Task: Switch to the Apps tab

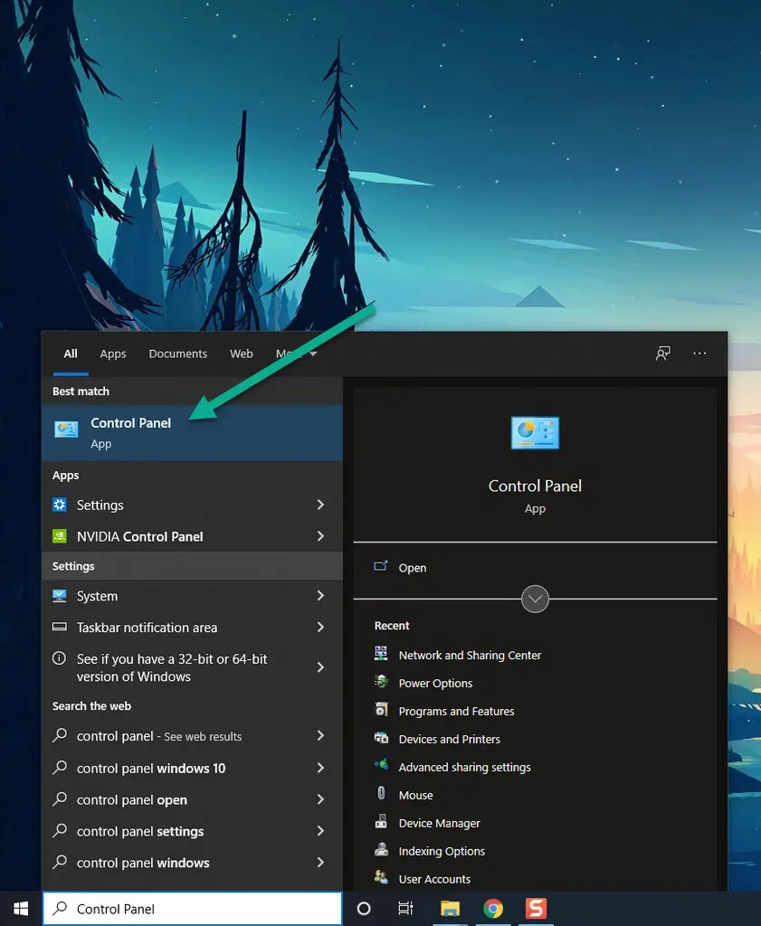Action: [x=113, y=354]
